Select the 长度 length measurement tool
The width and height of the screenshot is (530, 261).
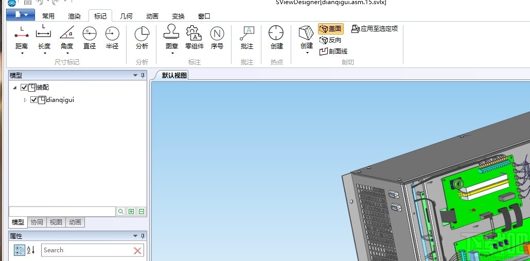pos(44,38)
